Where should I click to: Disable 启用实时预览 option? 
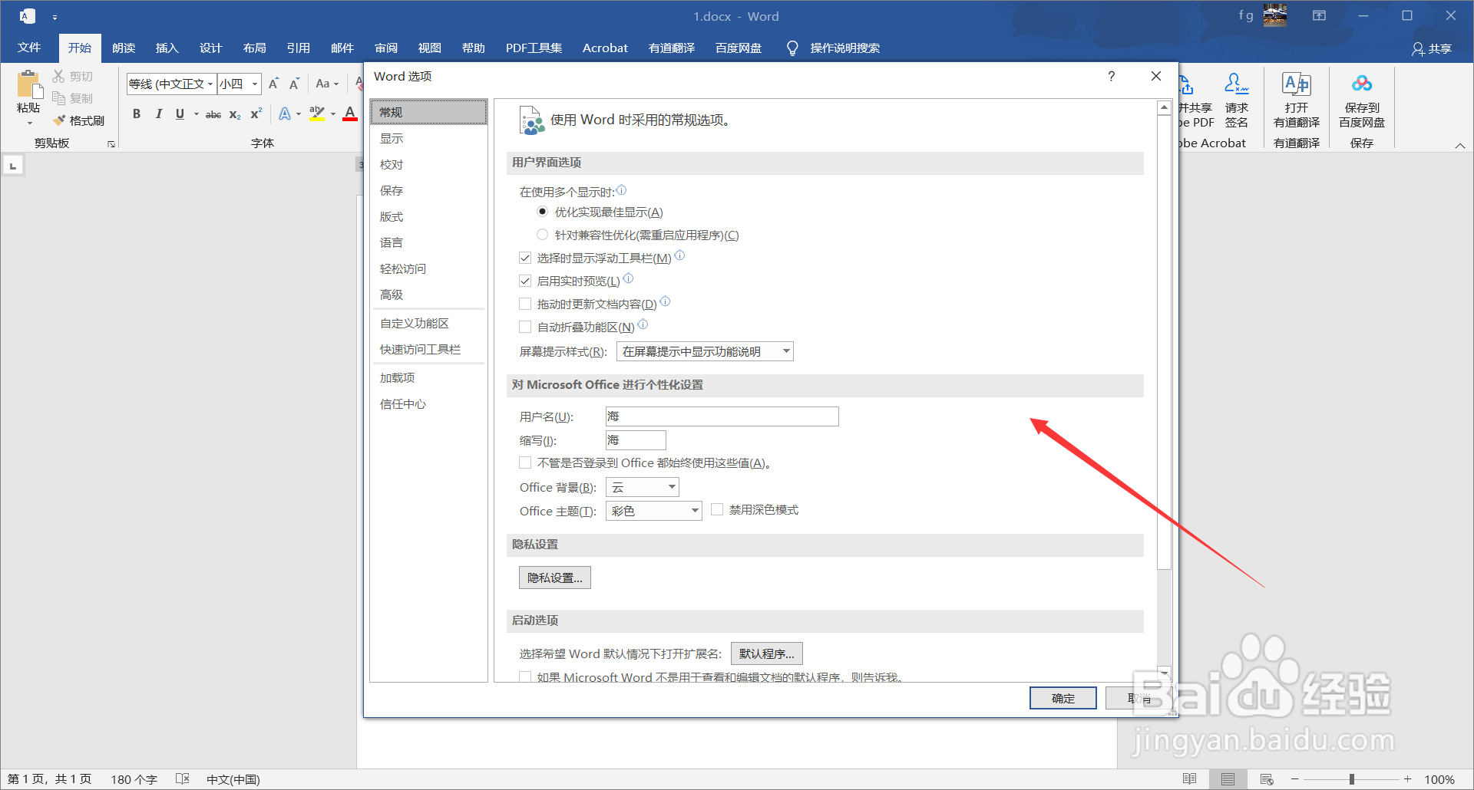[x=525, y=281]
